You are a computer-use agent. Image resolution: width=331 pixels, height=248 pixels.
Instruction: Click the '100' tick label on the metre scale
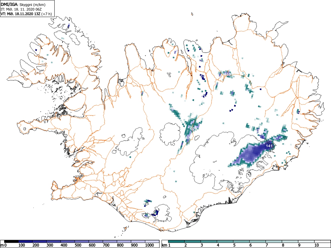pos(22,245)
